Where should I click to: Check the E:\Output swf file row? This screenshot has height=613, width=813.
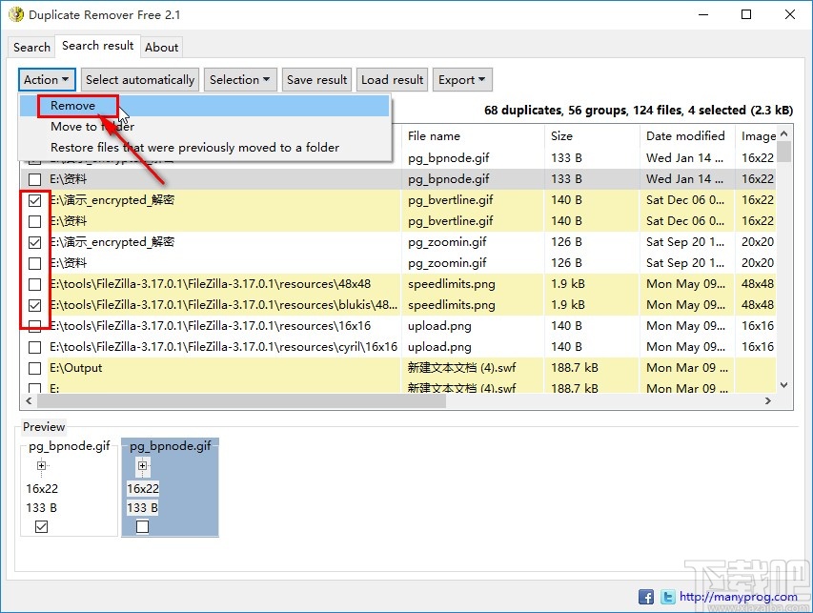tap(34, 368)
